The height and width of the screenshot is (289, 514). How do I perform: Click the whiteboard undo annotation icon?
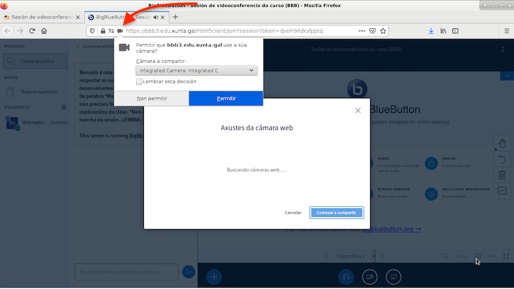click(502, 159)
